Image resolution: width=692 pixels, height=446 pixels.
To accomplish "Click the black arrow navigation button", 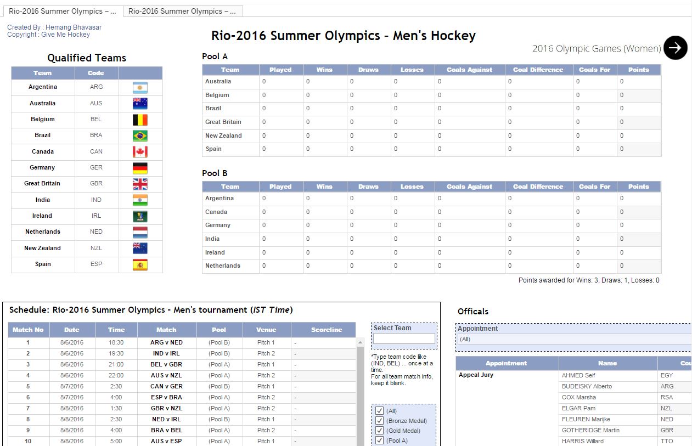I will (x=675, y=48).
